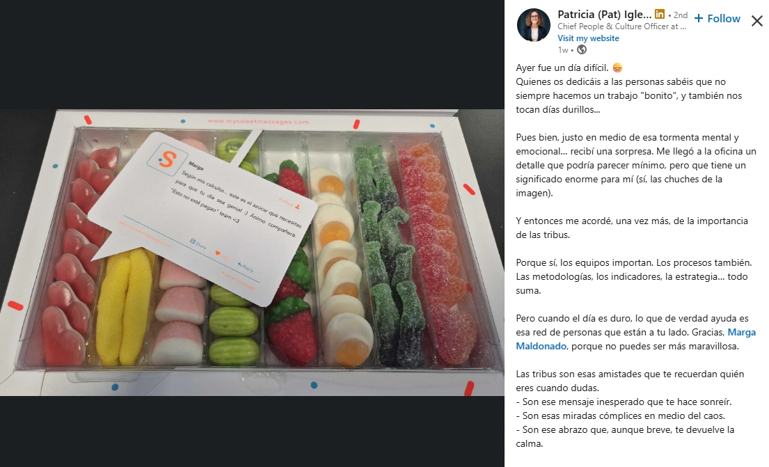Open Marga Maldonado's mentioned profile
Screen dimensions: 769x467
tap(635, 339)
